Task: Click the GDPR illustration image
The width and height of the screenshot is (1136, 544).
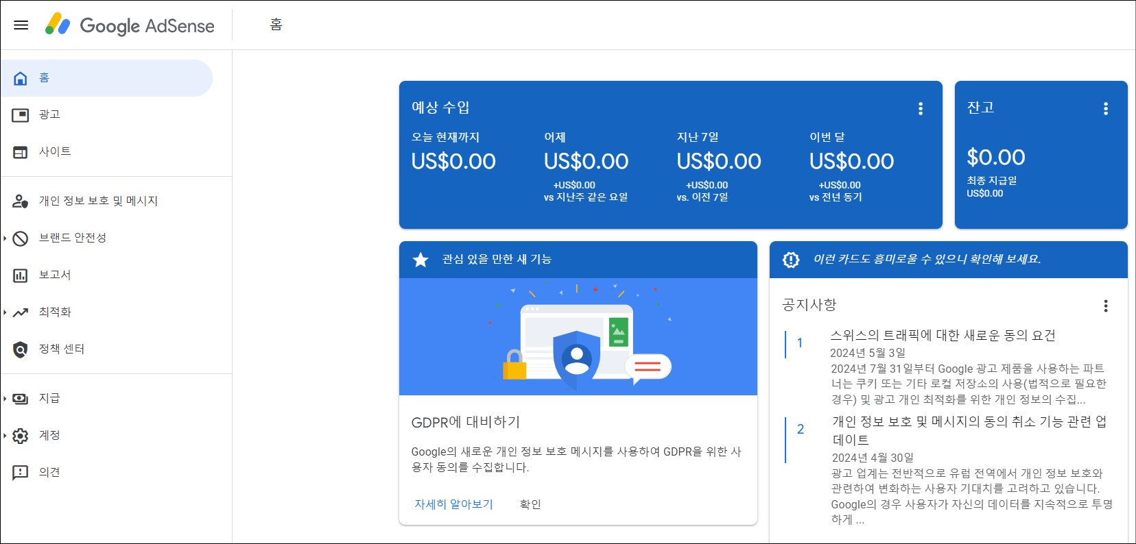Action: [578, 336]
